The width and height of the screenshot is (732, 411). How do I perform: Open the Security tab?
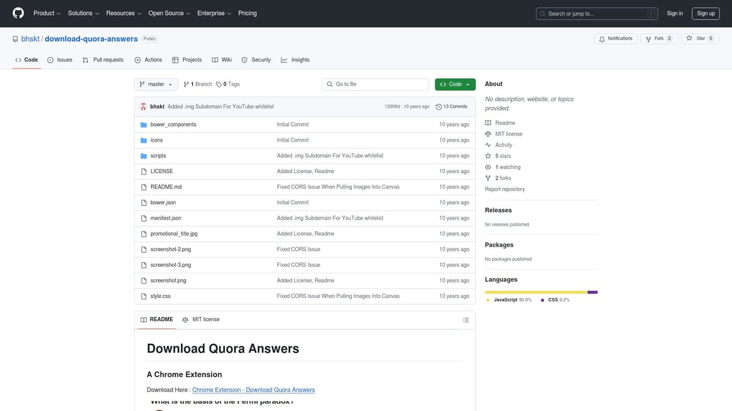[256, 59]
